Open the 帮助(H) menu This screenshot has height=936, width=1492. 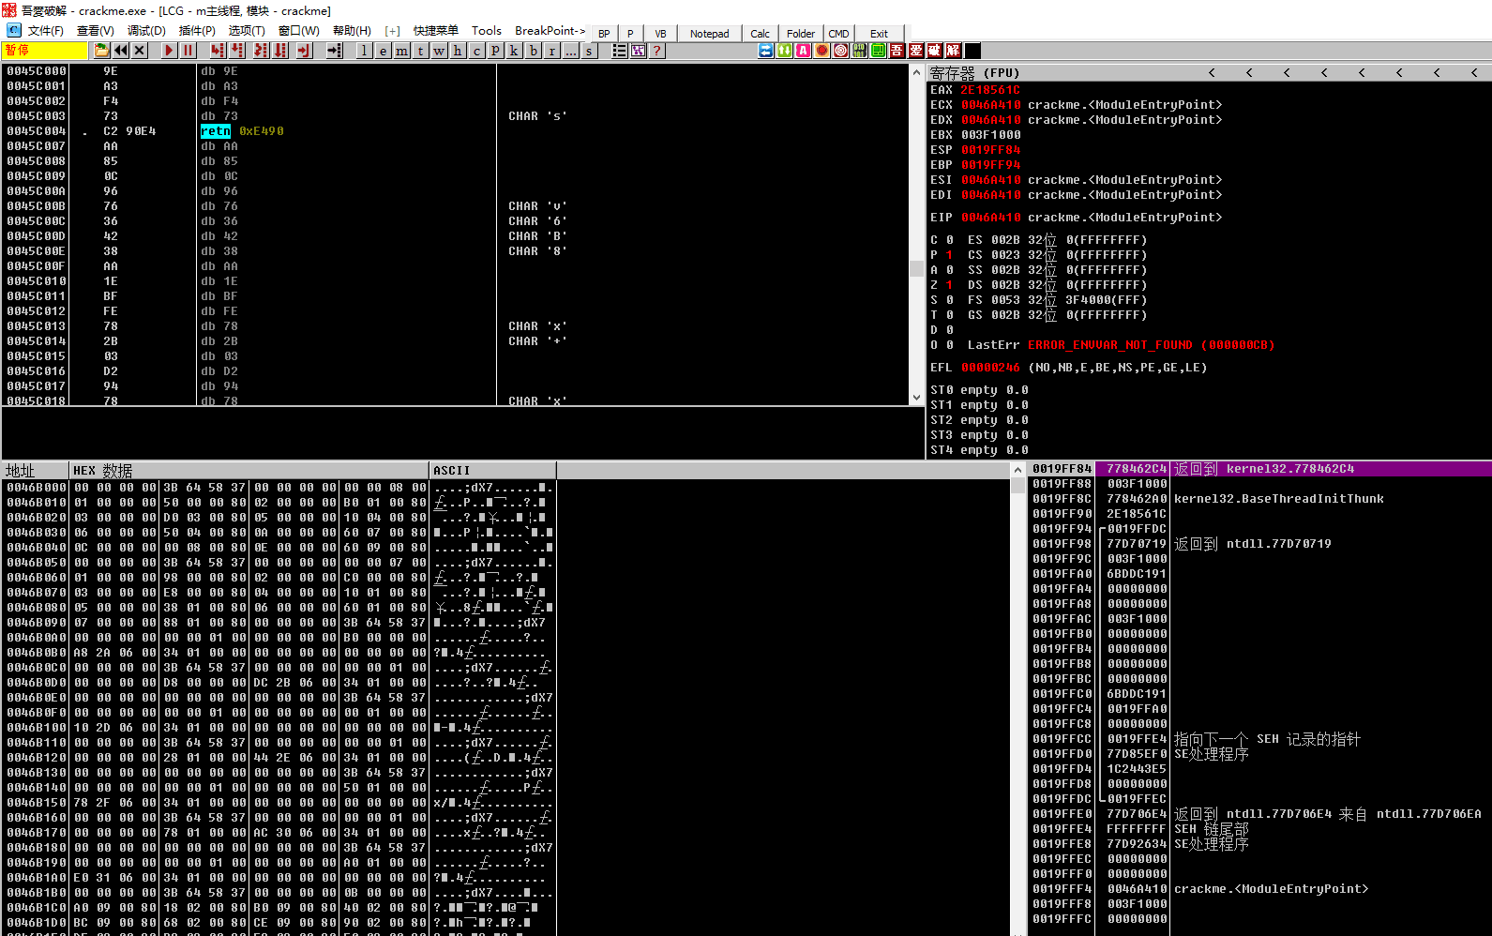click(x=352, y=31)
